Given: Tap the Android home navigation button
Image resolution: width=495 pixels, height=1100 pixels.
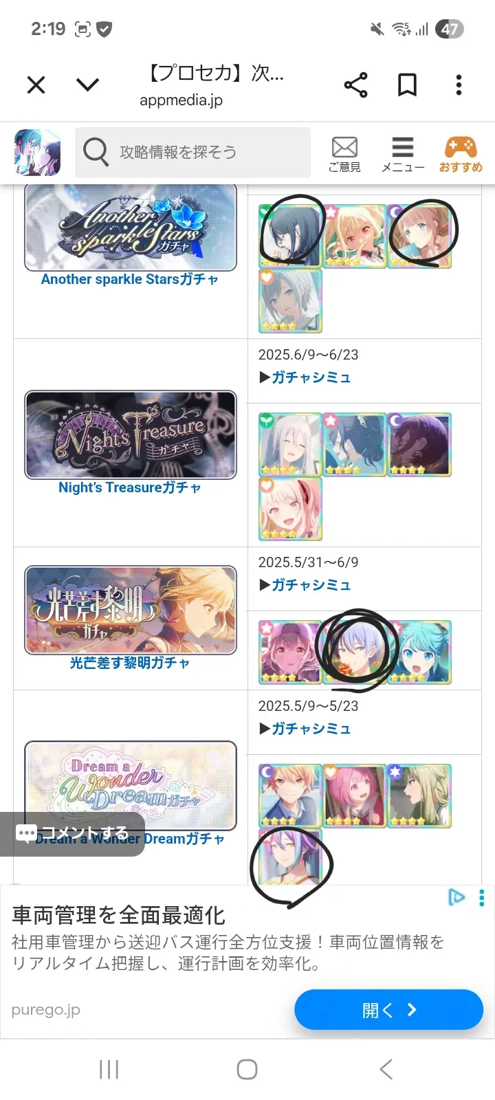Looking at the screenshot, I should (x=247, y=1069).
